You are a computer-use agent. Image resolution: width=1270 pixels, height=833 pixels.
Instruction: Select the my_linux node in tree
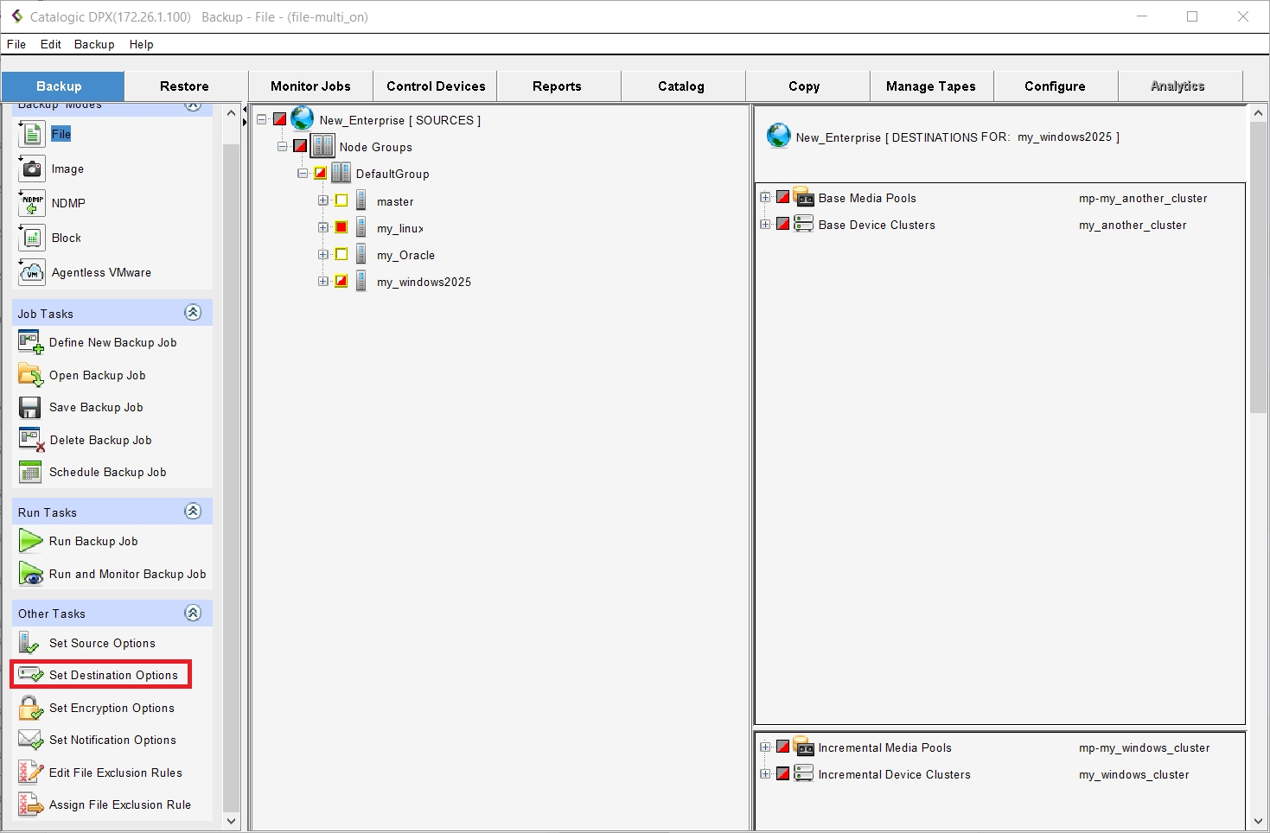point(399,229)
